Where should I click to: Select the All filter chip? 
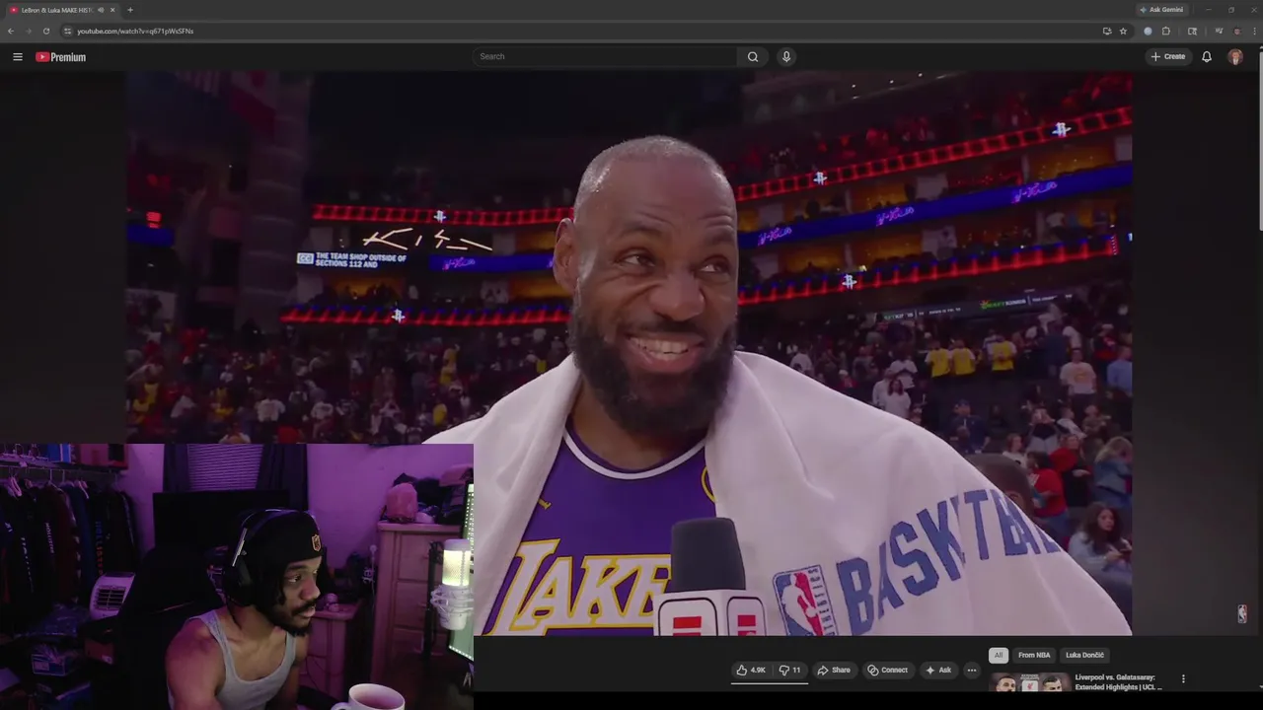(x=999, y=655)
